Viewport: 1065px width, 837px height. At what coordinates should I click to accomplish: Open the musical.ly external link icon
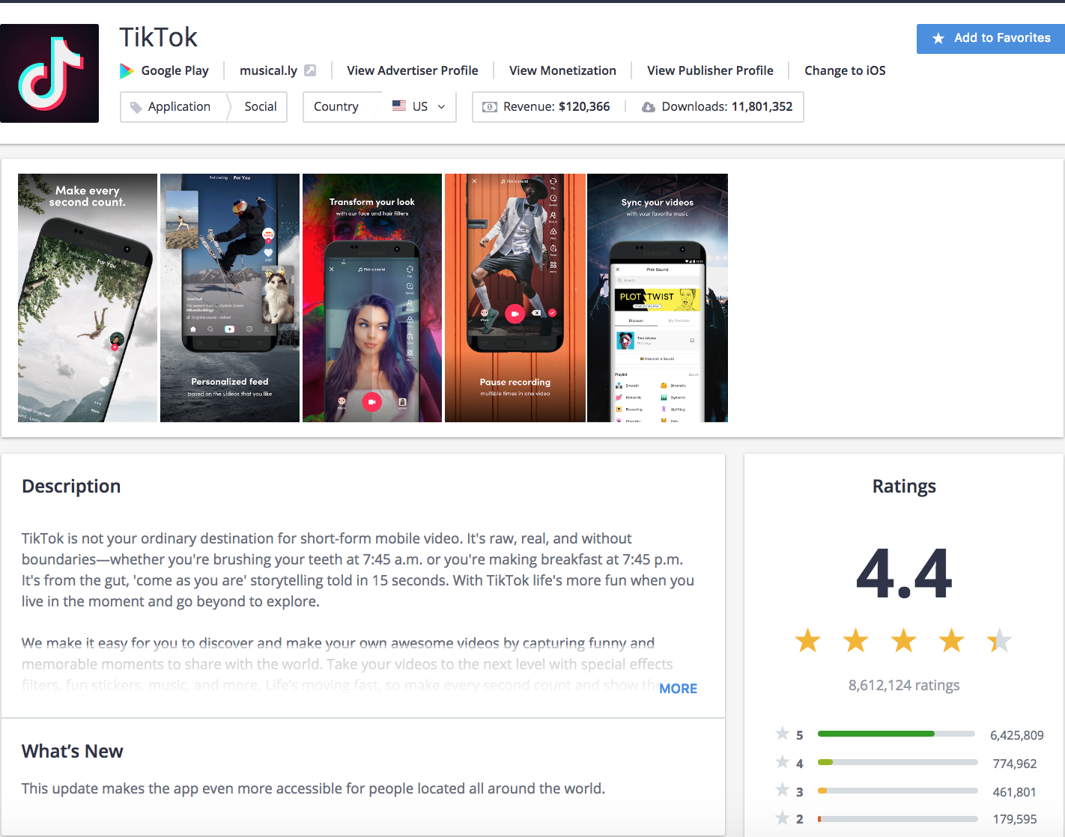coord(310,70)
